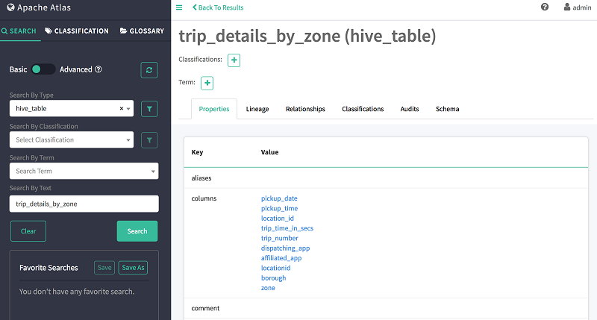Switch to the Schema tab
The height and width of the screenshot is (320, 597).
[447, 109]
